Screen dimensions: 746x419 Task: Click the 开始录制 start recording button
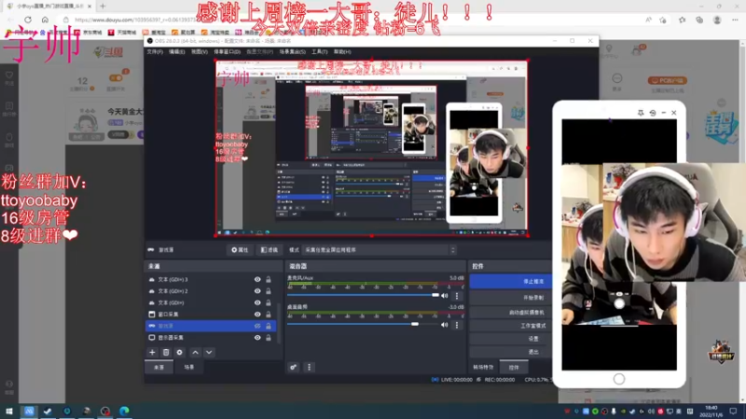point(511,297)
